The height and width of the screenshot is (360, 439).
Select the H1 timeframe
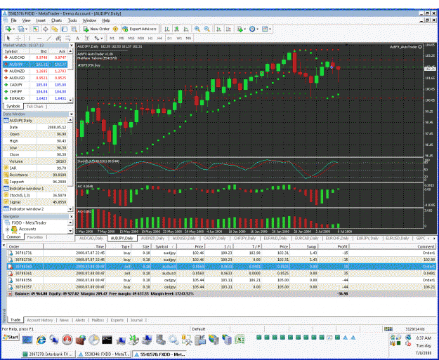click(x=150, y=38)
